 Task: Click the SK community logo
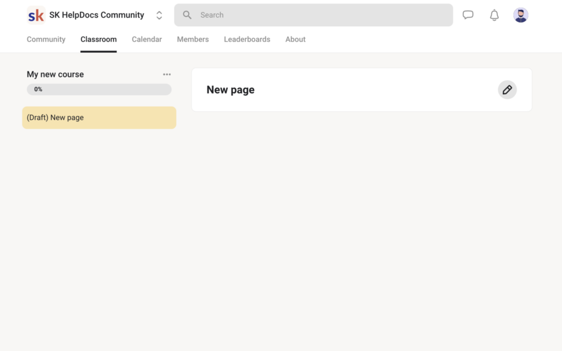(x=36, y=15)
